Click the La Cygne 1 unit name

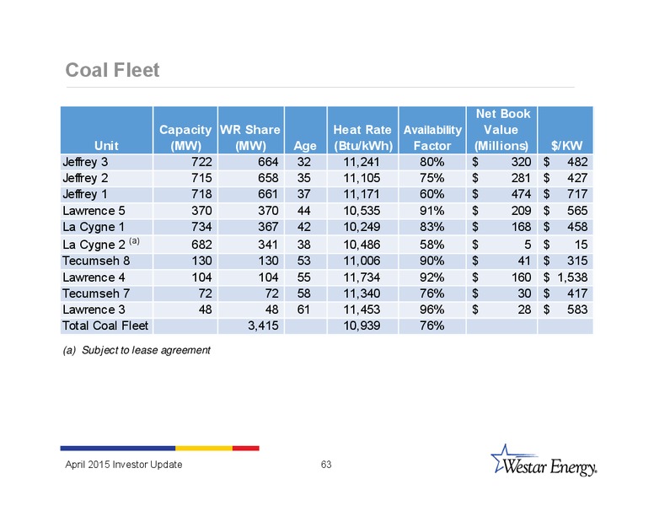[x=94, y=227]
